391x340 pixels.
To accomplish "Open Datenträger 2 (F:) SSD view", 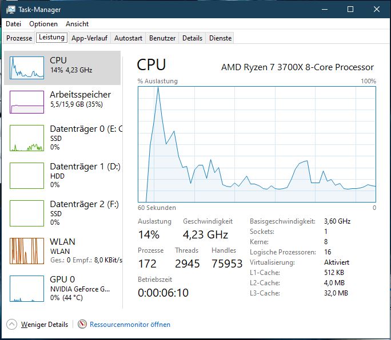I will 62,213.
